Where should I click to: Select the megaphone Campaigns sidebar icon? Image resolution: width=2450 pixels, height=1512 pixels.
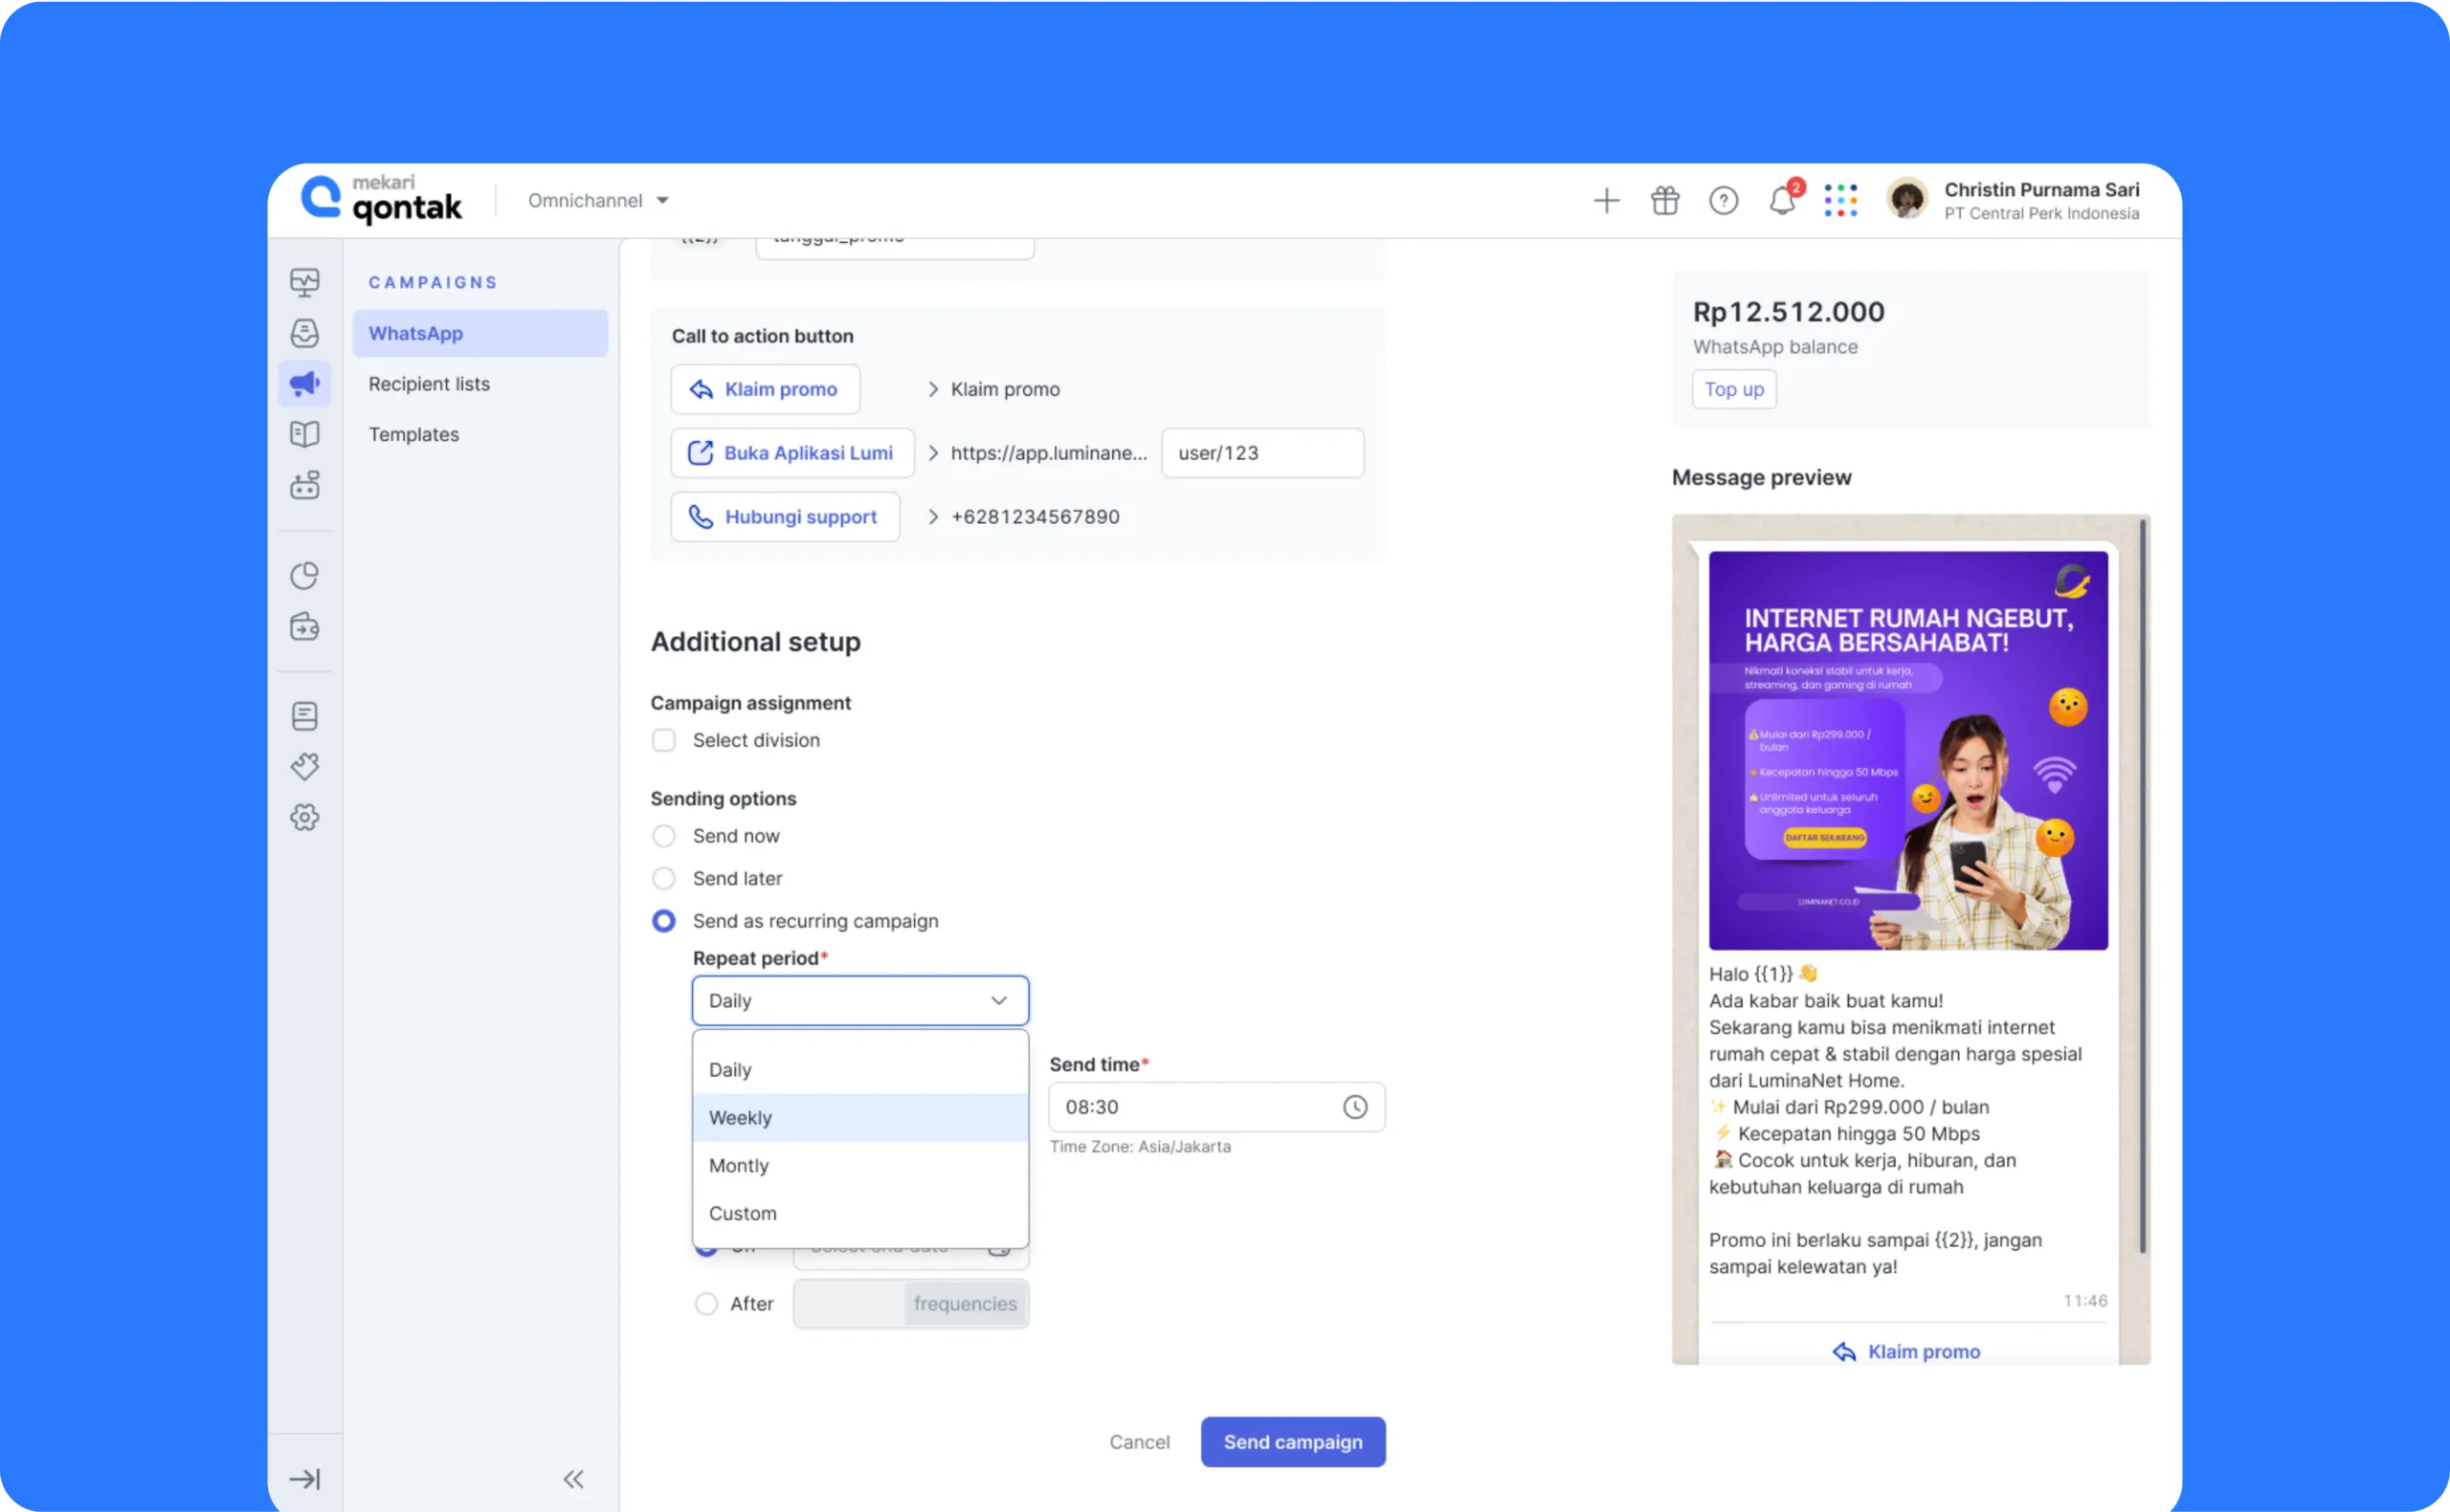[x=304, y=383]
